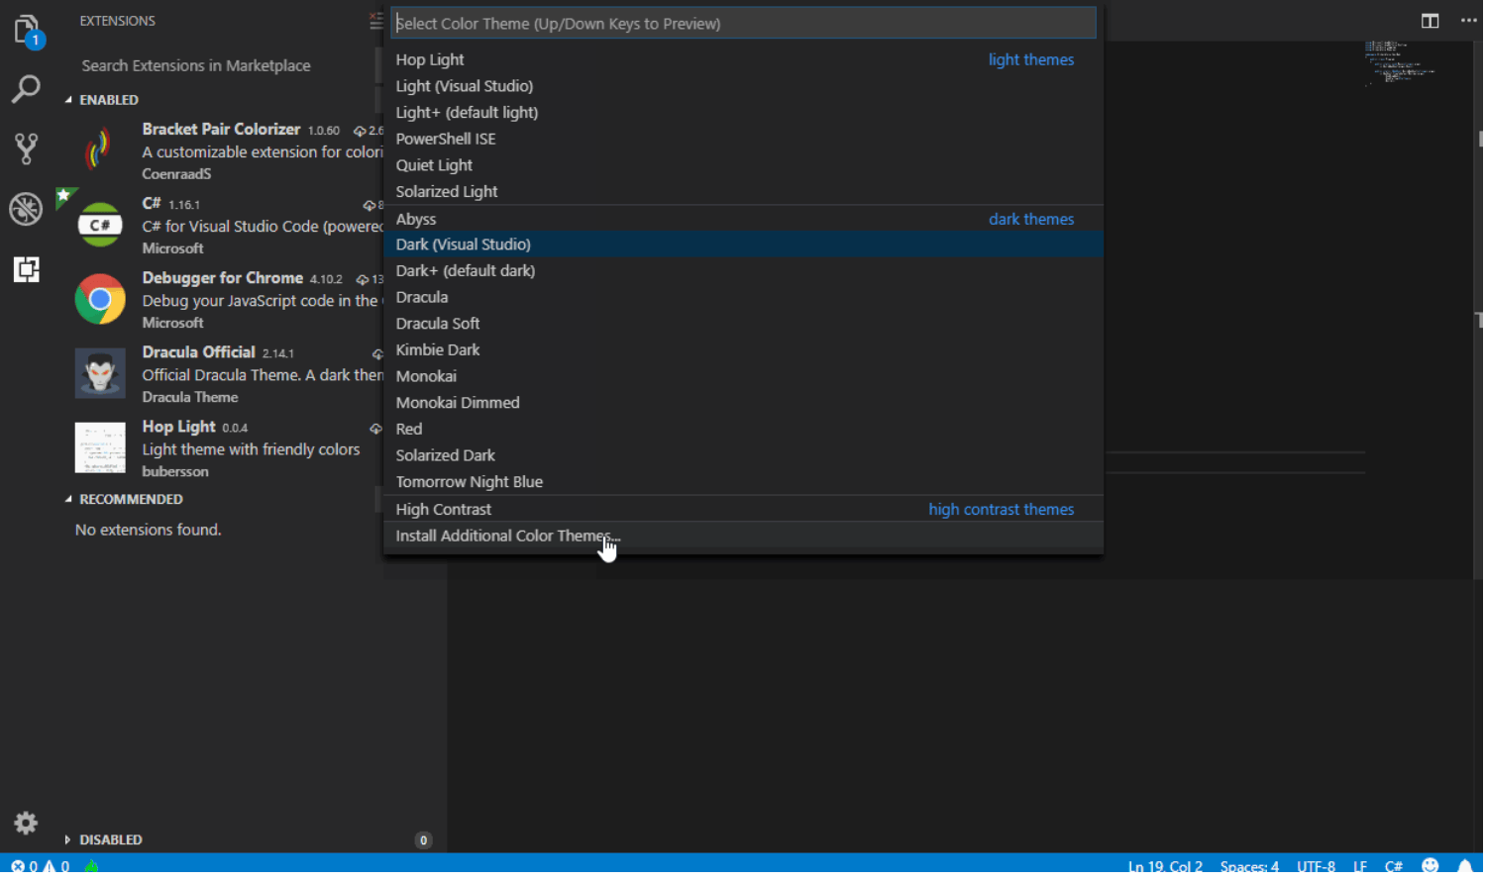
Task: Send feedback via the smiley icon
Action: 1429,864
